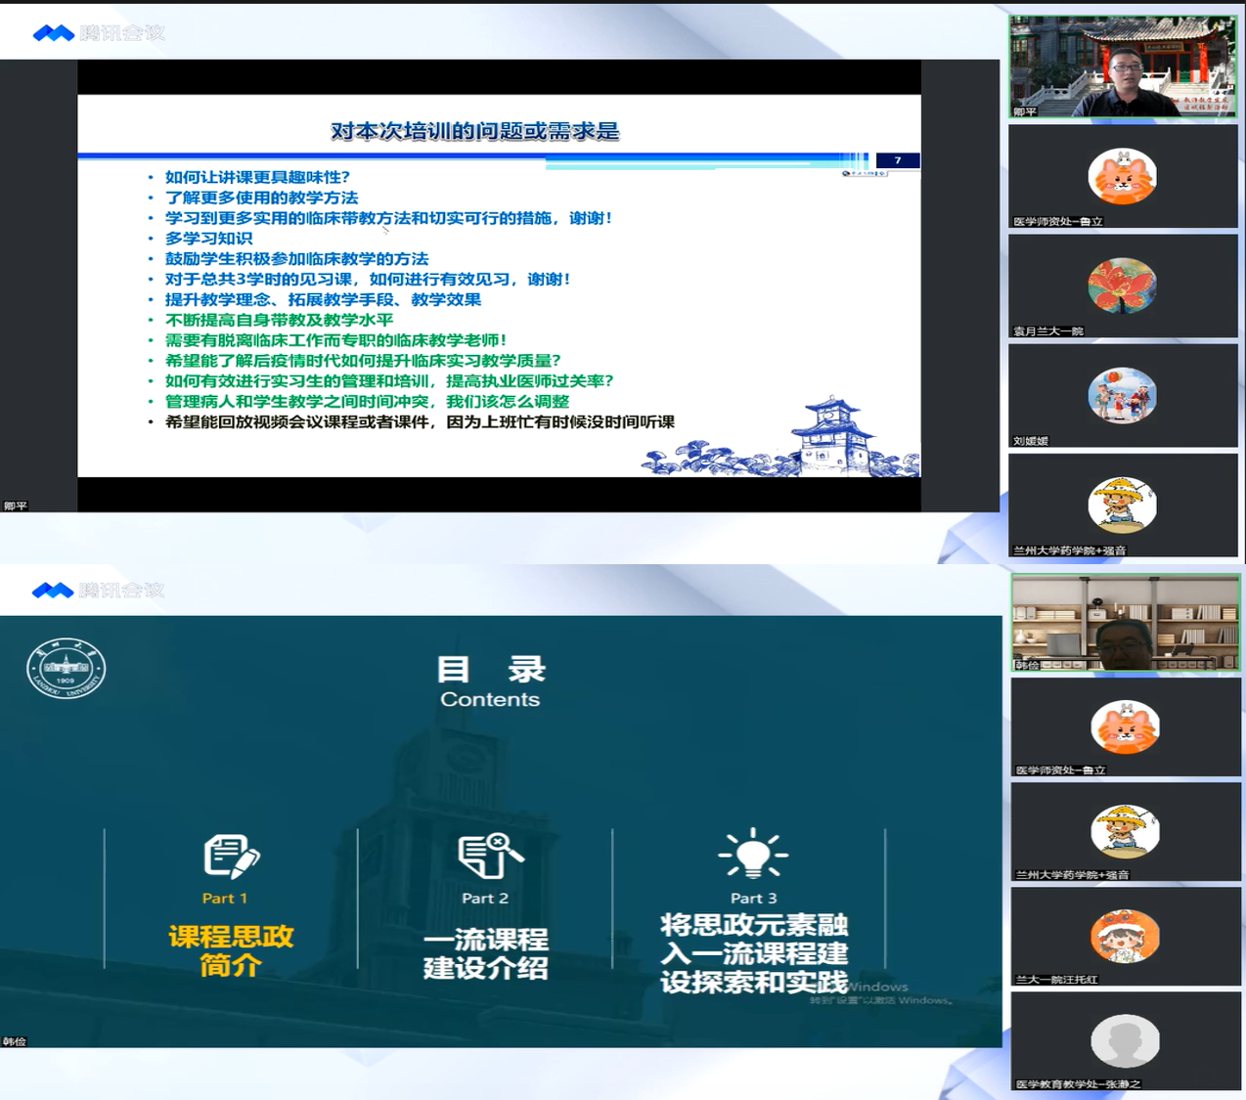The width and height of the screenshot is (1246, 1100).
Task: Click the 对本次培训的问题或需求是 slide title
Action: coord(475,131)
